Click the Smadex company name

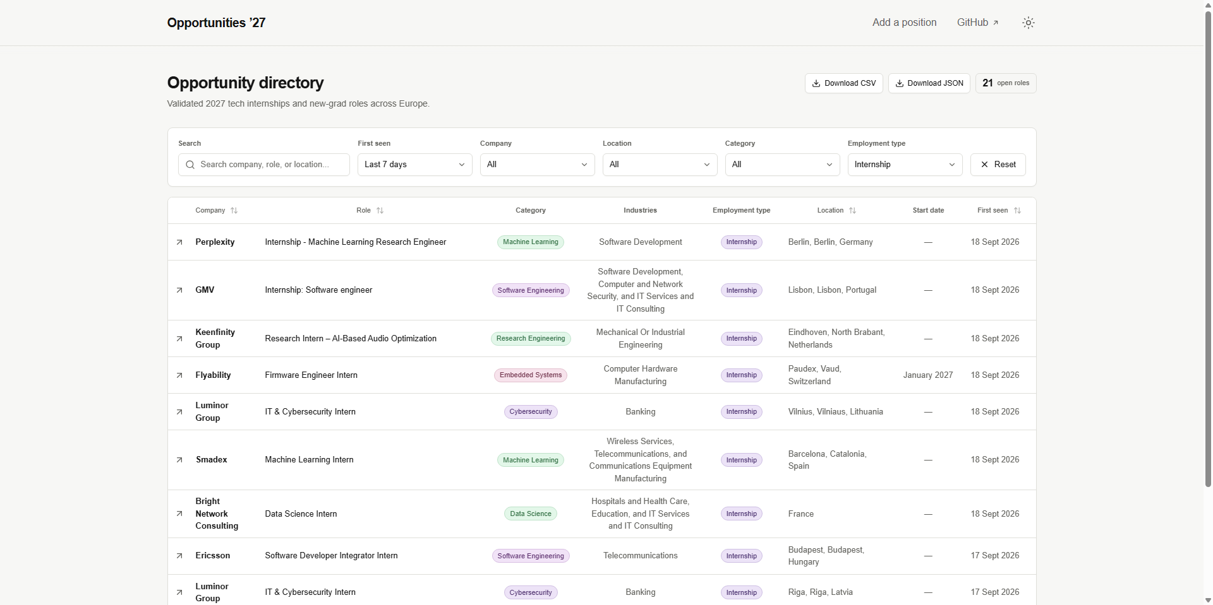point(211,460)
